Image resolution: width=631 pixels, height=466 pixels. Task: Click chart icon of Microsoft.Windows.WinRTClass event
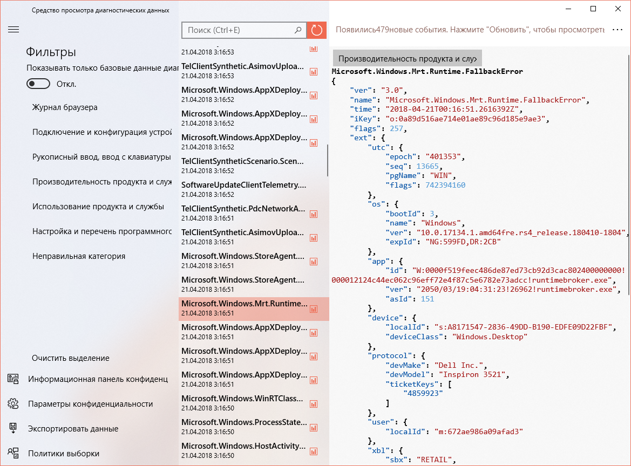point(314,404)
